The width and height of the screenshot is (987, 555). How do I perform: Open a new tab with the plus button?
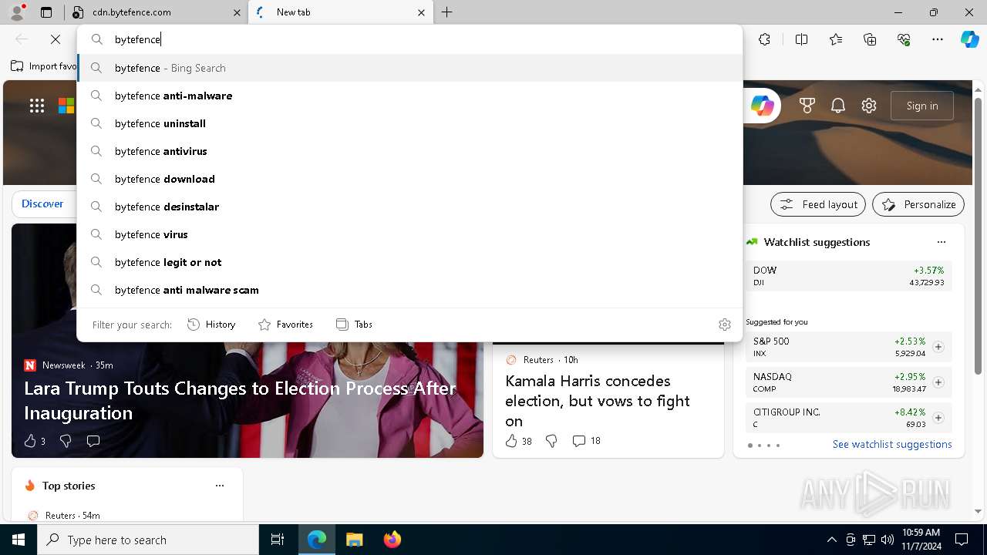coord(447,12)
